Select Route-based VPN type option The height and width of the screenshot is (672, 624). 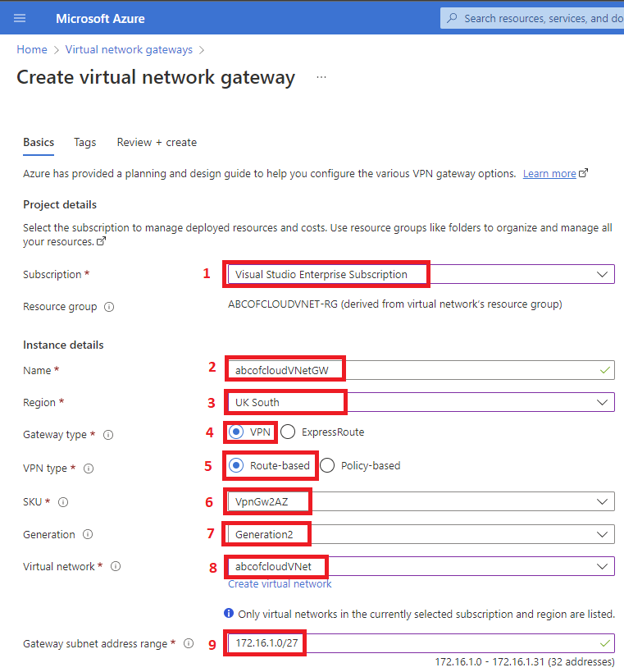(237, 465)
